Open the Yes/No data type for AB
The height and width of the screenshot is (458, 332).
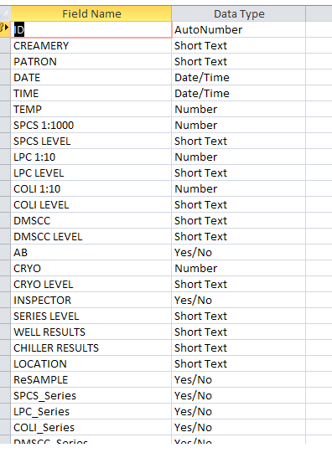tap(193, 253)
